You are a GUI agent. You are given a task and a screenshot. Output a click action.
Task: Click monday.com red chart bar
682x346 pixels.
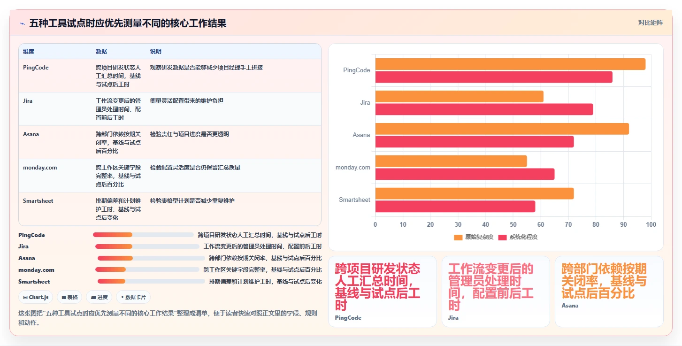pos(465,174)
